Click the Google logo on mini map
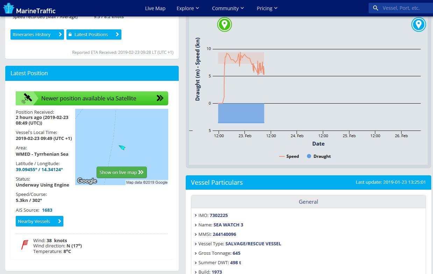433x274 pixels. click(x=87, y=181)
